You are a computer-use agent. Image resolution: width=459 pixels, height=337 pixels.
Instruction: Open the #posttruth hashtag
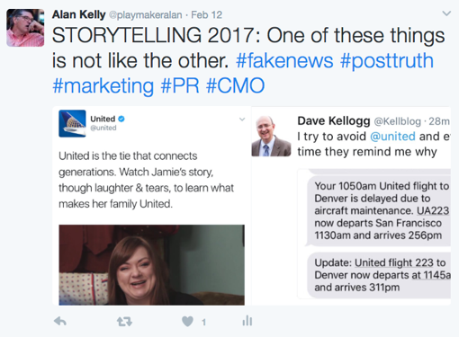(387, 60)
